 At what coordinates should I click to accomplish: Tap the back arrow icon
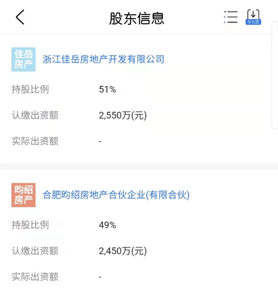[x=20, y=17]
